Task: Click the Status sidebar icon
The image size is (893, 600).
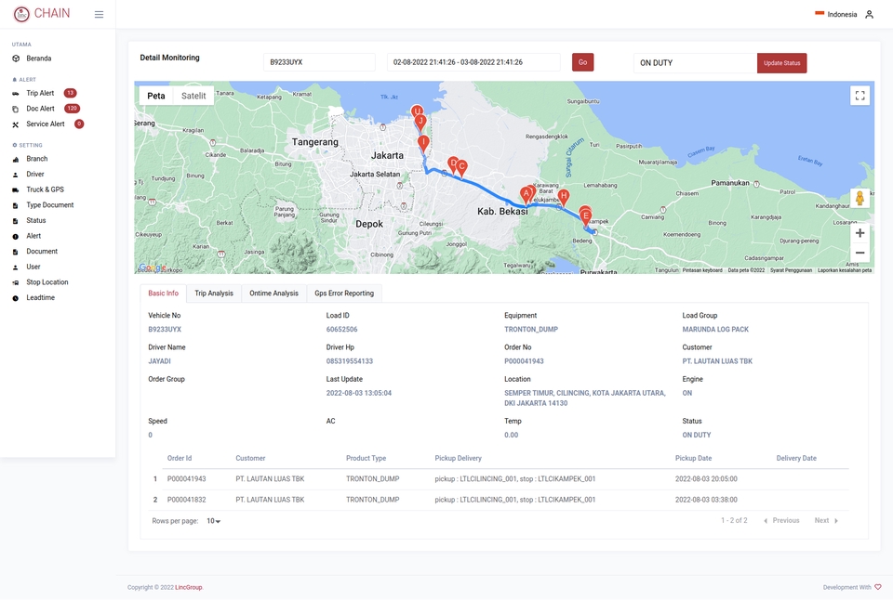Action: 16,221
